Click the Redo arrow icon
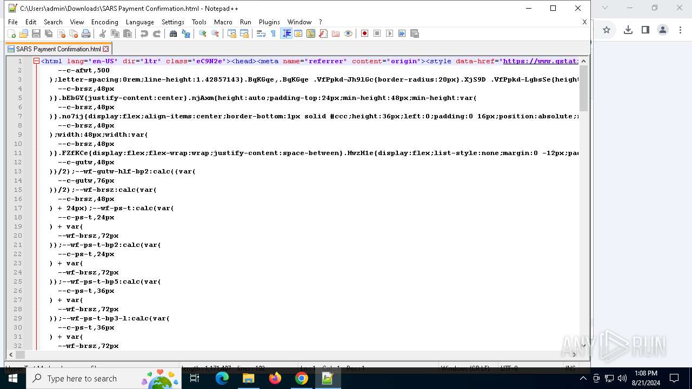692x389 pixels. [157, 33]
